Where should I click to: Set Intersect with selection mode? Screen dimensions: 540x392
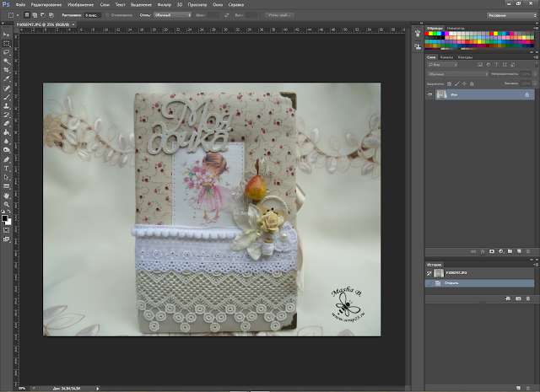[51, 15]
